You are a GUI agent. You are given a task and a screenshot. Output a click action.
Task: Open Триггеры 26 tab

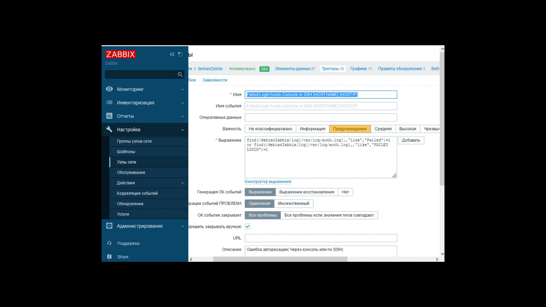point(333,69)
